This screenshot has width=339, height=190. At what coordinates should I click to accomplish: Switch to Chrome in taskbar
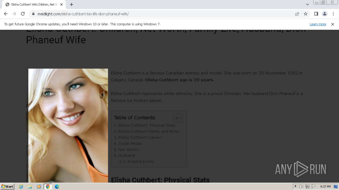point(48,187)
